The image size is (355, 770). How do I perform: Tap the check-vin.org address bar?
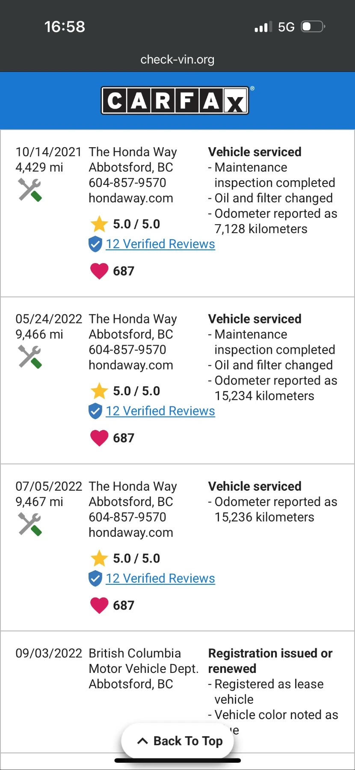pos(177,59)
